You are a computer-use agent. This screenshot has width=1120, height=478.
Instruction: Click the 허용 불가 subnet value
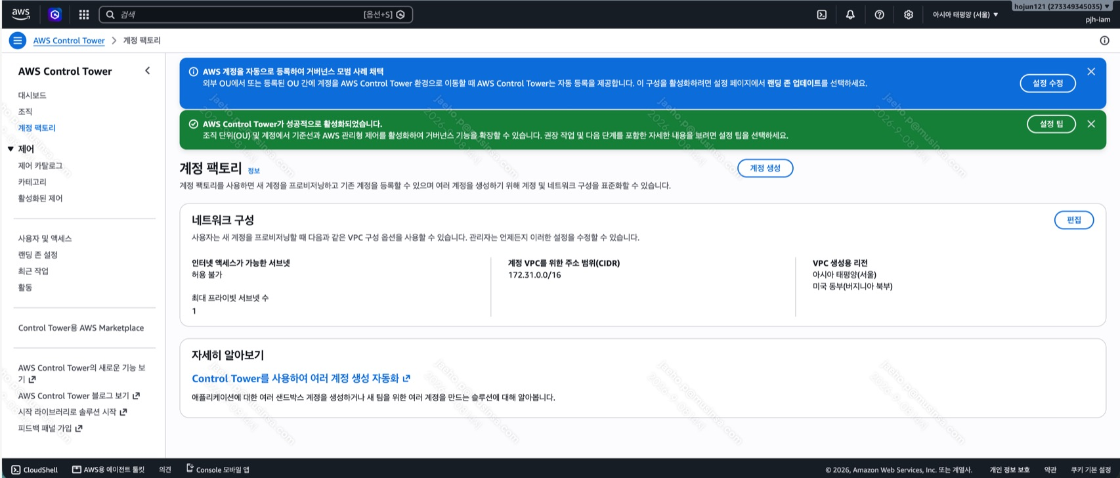(207, 275)
